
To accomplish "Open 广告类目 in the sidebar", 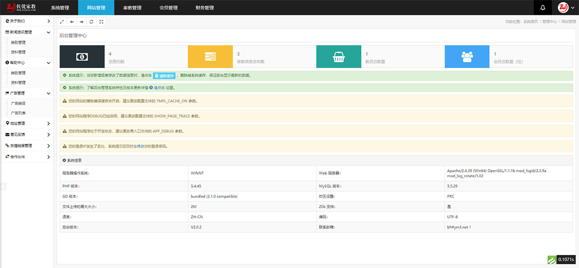I will (18, 103).
